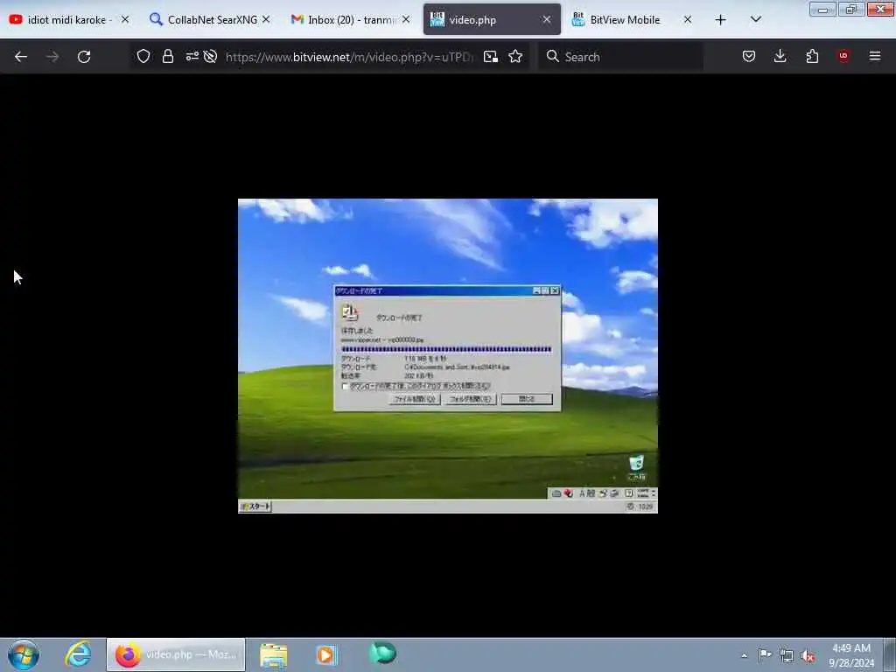Open Windows Media Player from taskbar
This screenshot has height=672, width=896.
327,654
